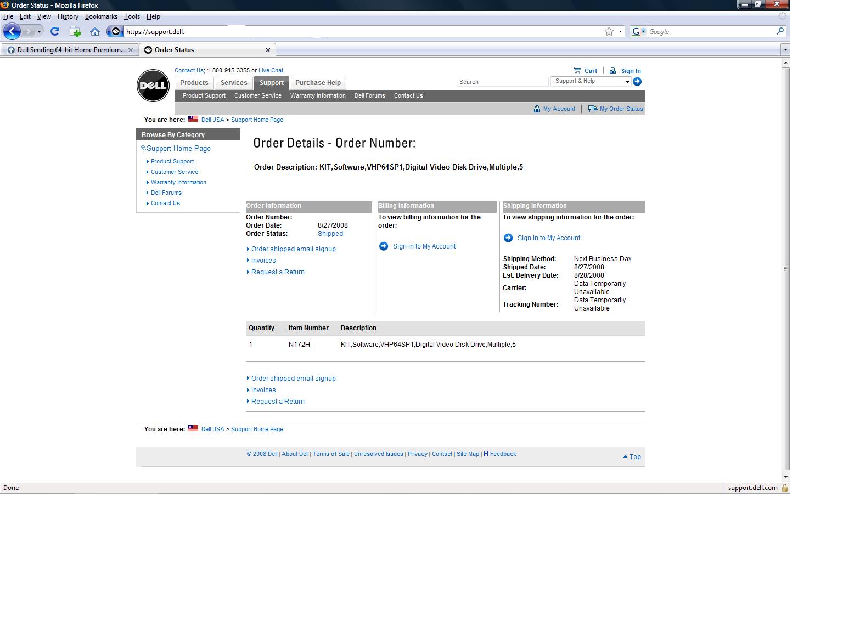Image resolution: width=843 pixels, height=632 pixels.
Task: Open the View menu
Action: click(44, 16)
